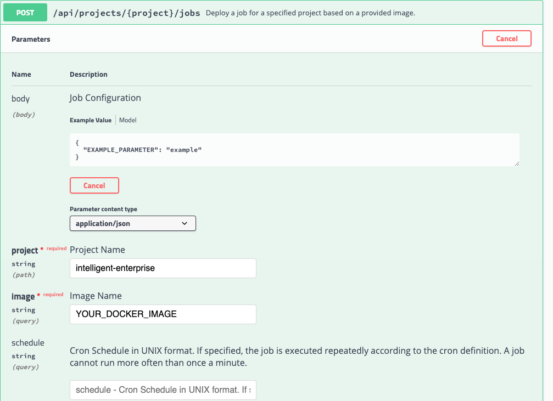Click inside the JSON body text area
This screenshot has width=553, height=401.
point(294,149)
